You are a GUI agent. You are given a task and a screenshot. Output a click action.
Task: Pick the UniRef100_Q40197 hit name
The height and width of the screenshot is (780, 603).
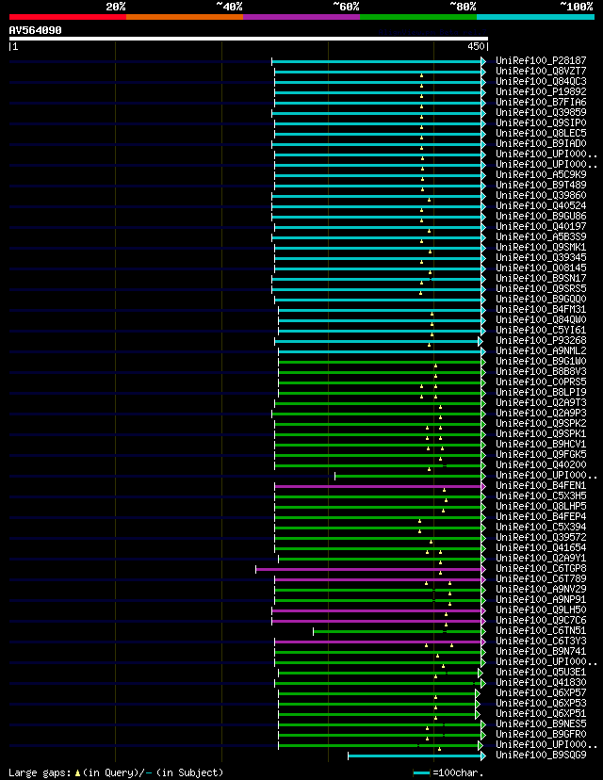(541, 226)
